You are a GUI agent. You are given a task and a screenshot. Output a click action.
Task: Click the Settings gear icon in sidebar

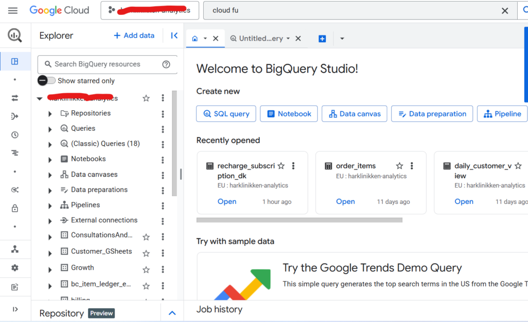tap(14, 268)
